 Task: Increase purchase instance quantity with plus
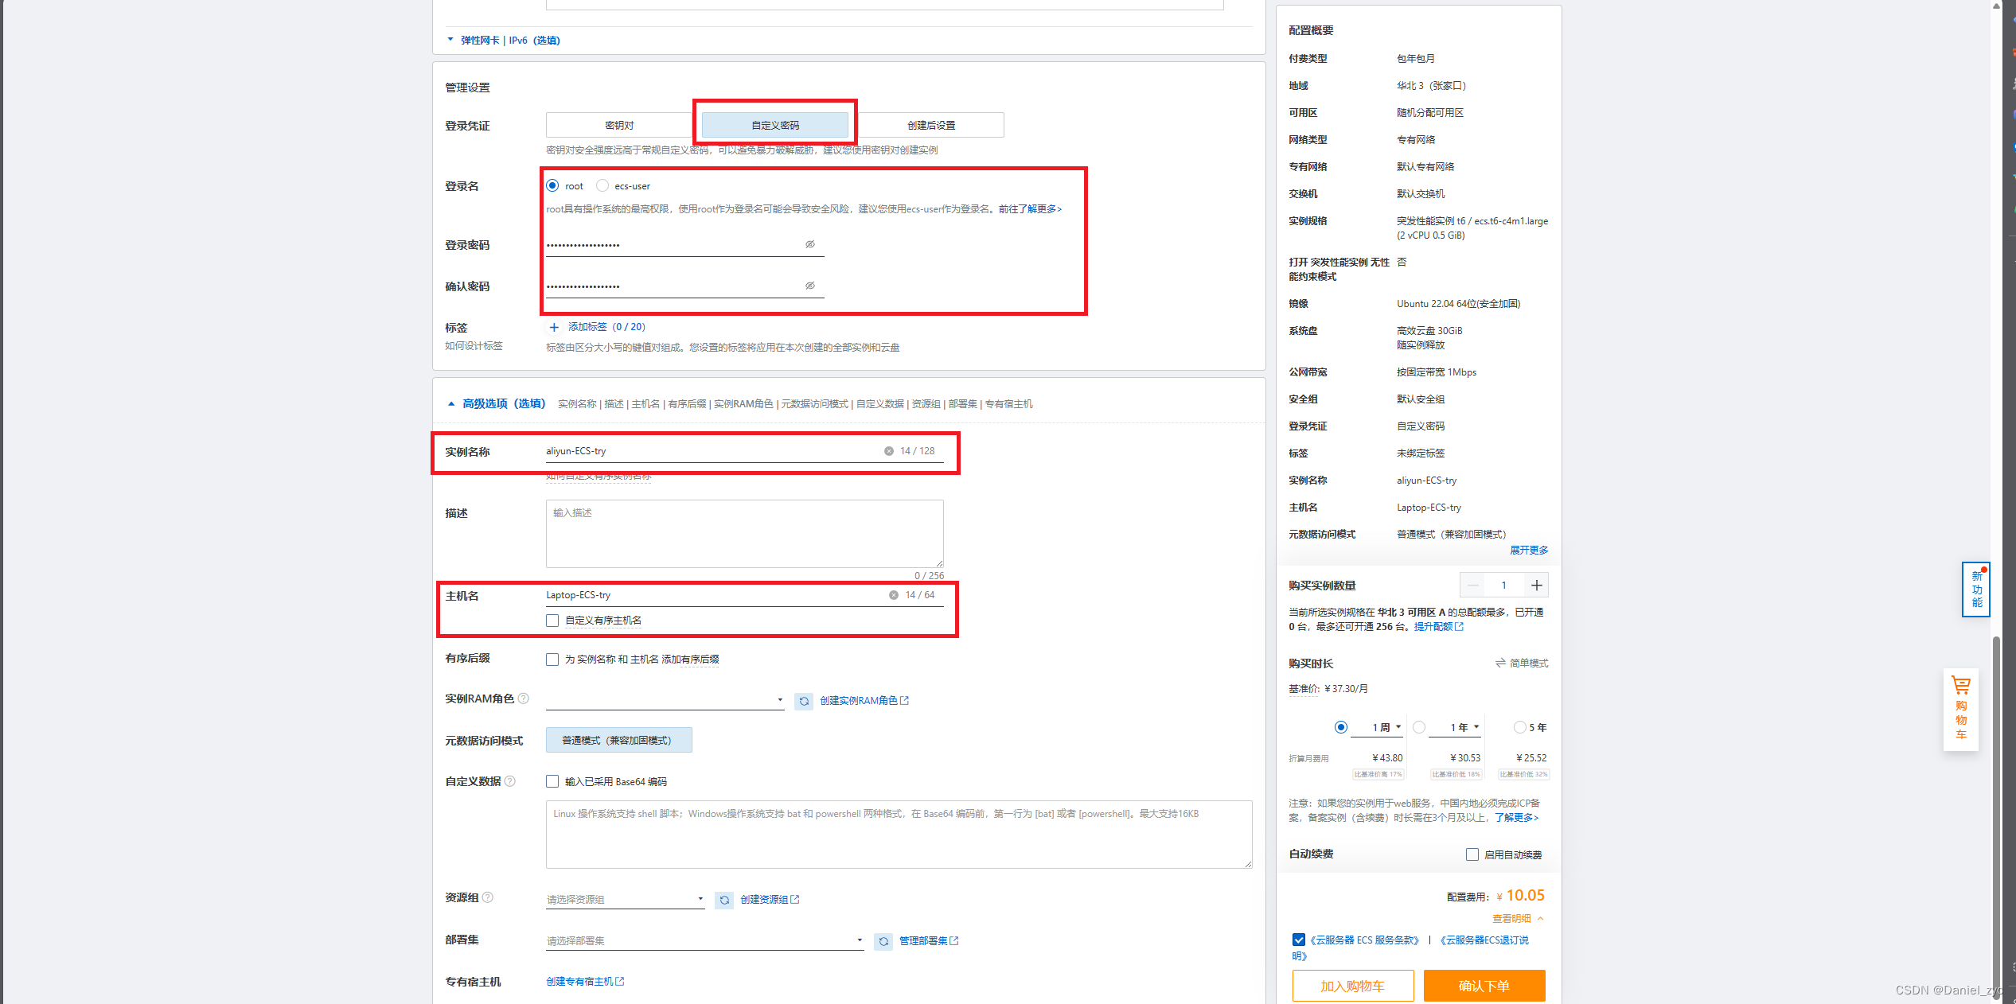point(1536,586)
